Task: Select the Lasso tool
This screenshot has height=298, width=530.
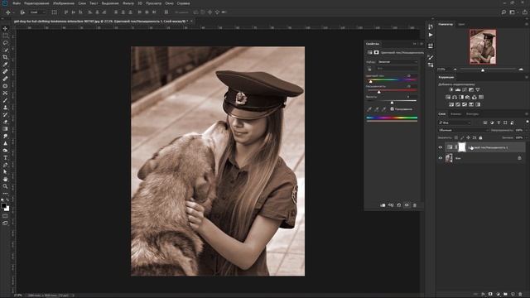Action: point(5,43)
